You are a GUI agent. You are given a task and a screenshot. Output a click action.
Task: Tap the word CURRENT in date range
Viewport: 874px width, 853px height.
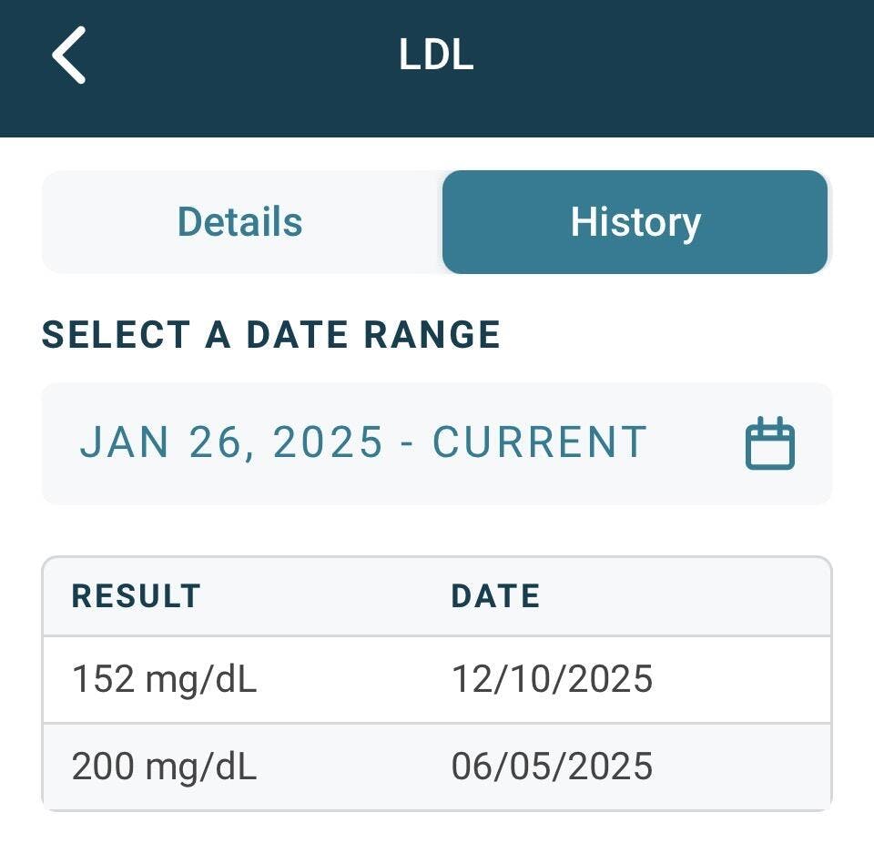(539, 442)
